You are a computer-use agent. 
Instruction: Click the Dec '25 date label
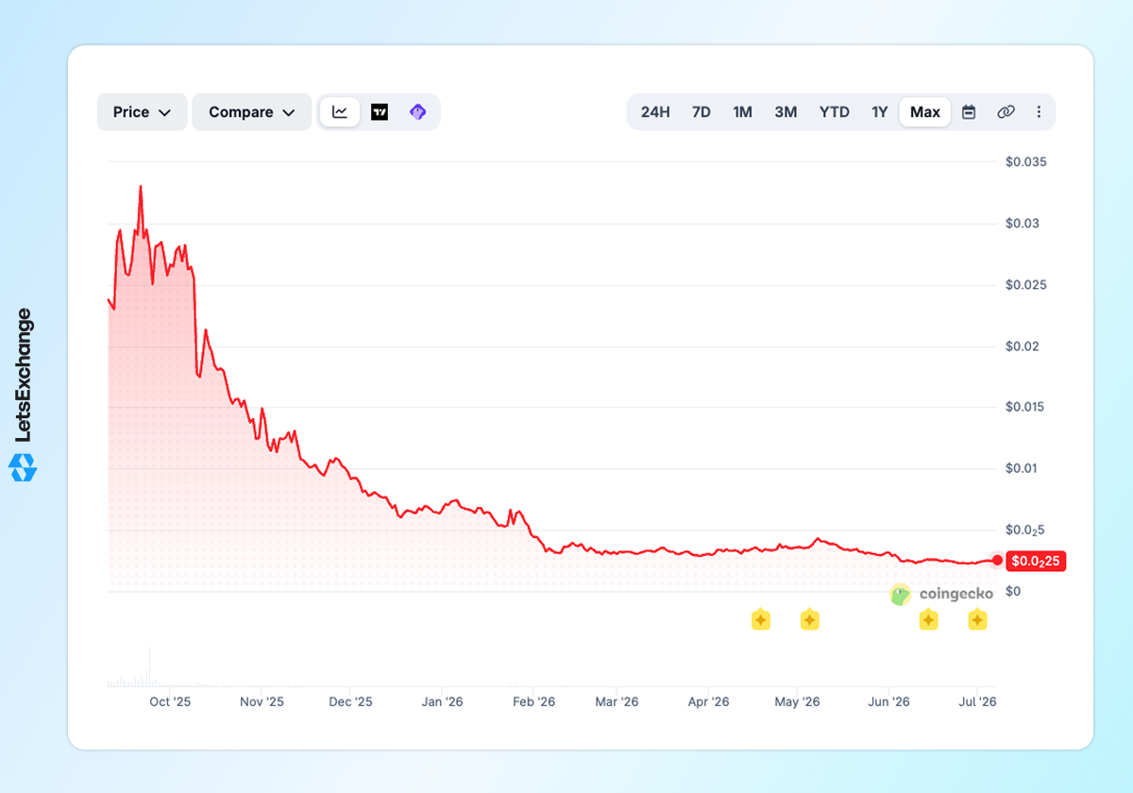pyautogui.click(x=350, y=701)
